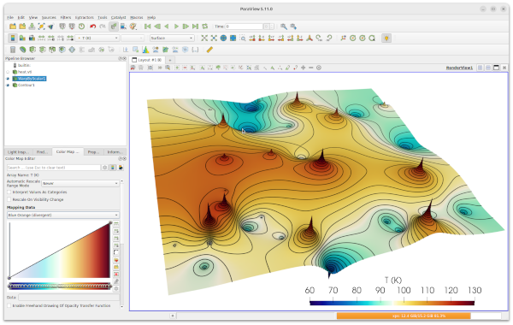Jump to first frame
The width and height of the screenshot is (513, 325).
[x=148, y=27]
